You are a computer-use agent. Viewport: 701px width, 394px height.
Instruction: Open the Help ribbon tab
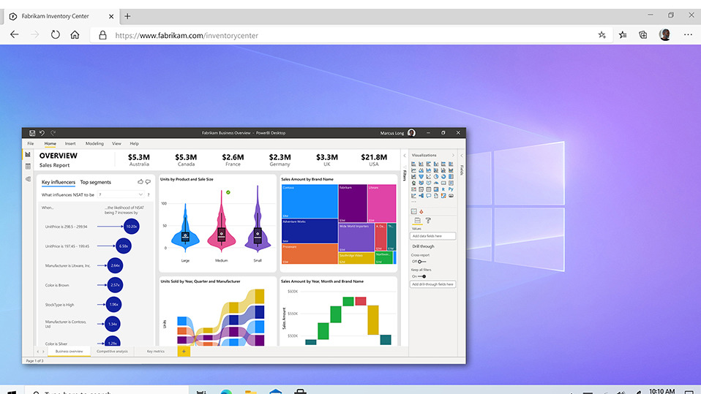click(x=134, y=144)
